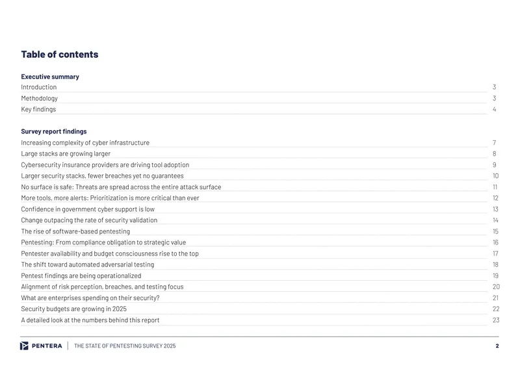Select Pentester availability and budget consciousness

pos(110,254)
